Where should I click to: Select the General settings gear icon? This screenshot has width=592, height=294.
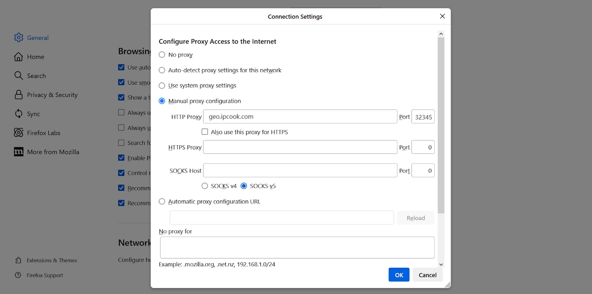point(18,37)
